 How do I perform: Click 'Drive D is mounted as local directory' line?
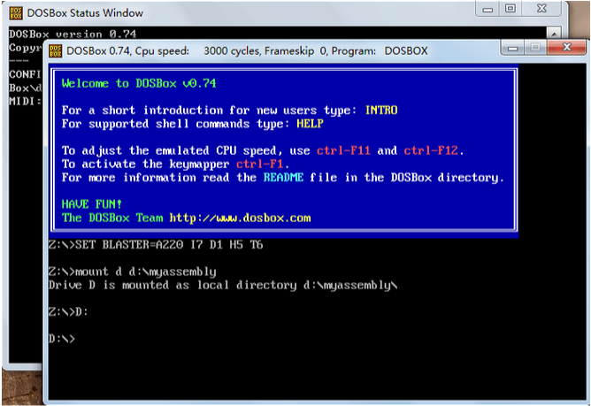click(x=223, y=285)
